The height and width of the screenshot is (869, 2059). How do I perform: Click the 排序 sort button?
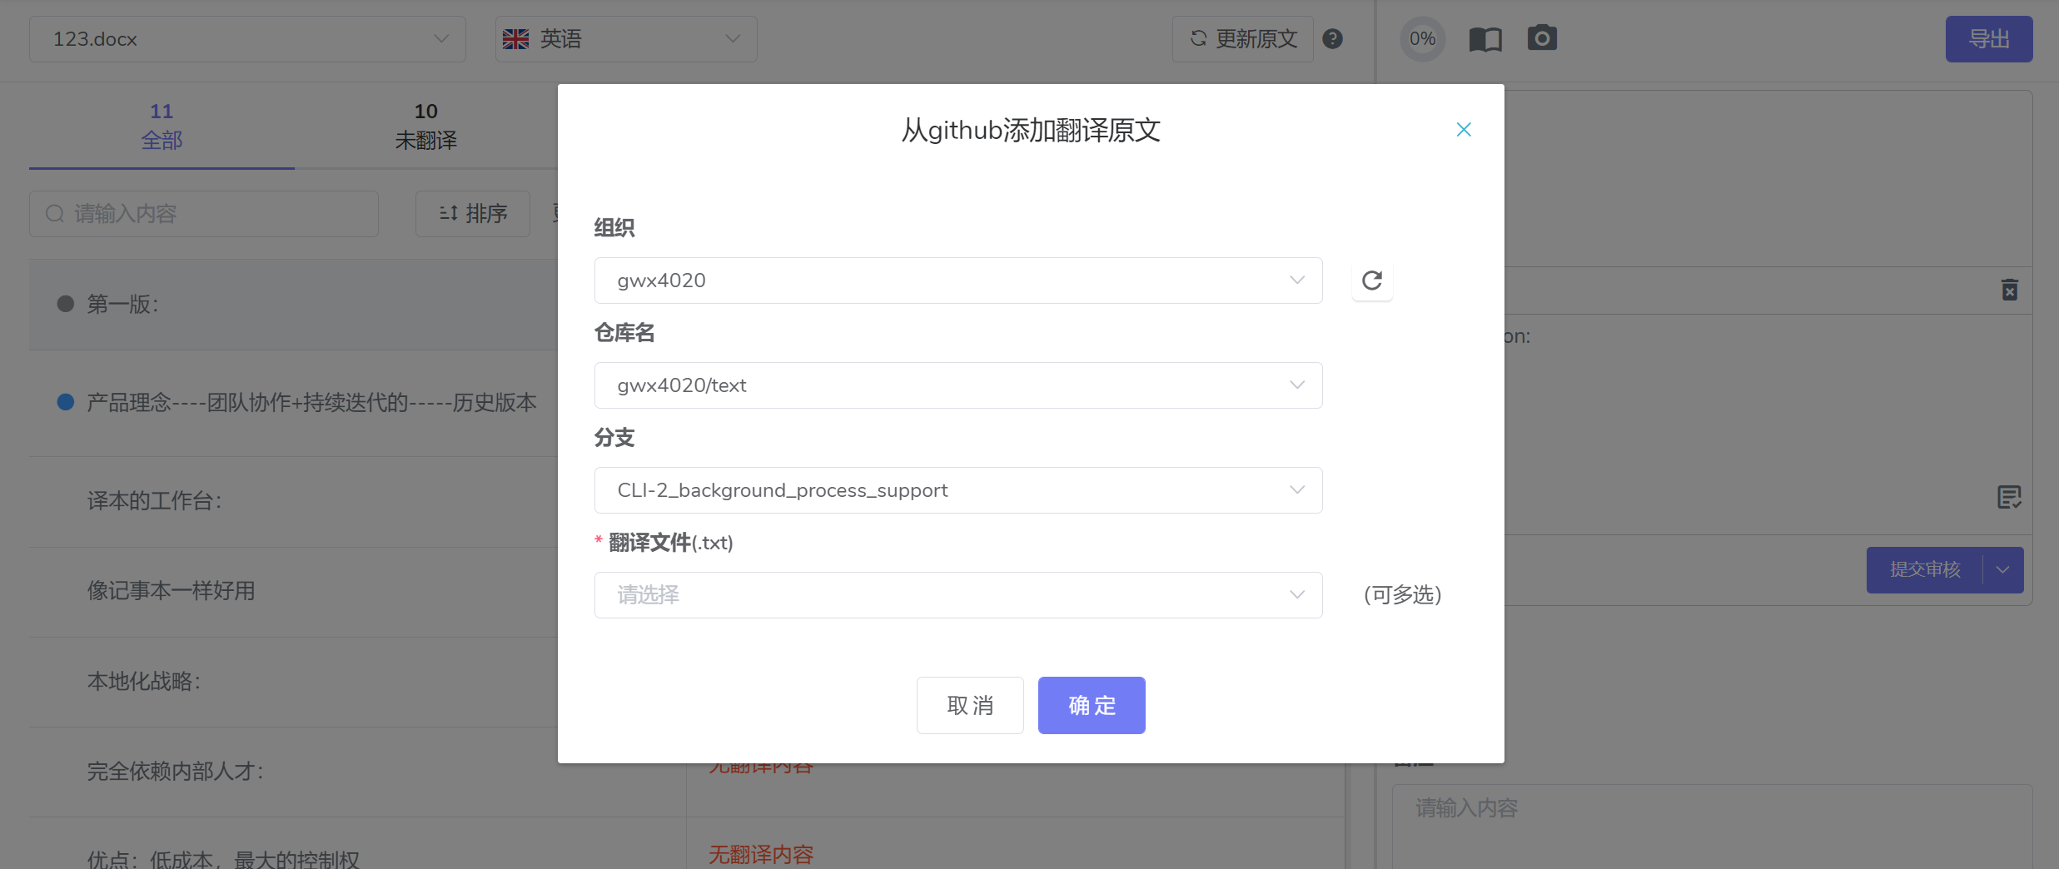point(473,214)
